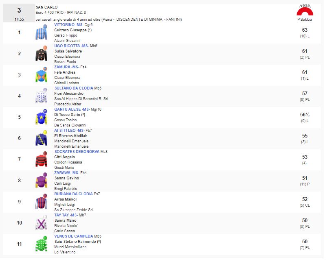Click Zamura's orange and blue jockey silk

(41, 74)
